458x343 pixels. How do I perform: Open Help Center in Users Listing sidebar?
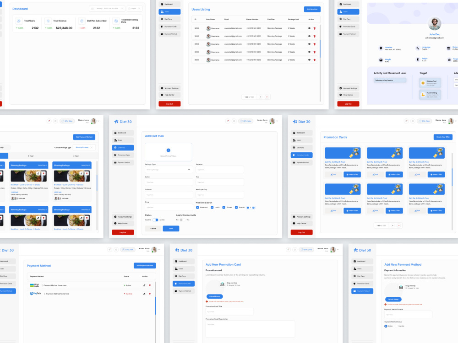[x=169, y=95]
